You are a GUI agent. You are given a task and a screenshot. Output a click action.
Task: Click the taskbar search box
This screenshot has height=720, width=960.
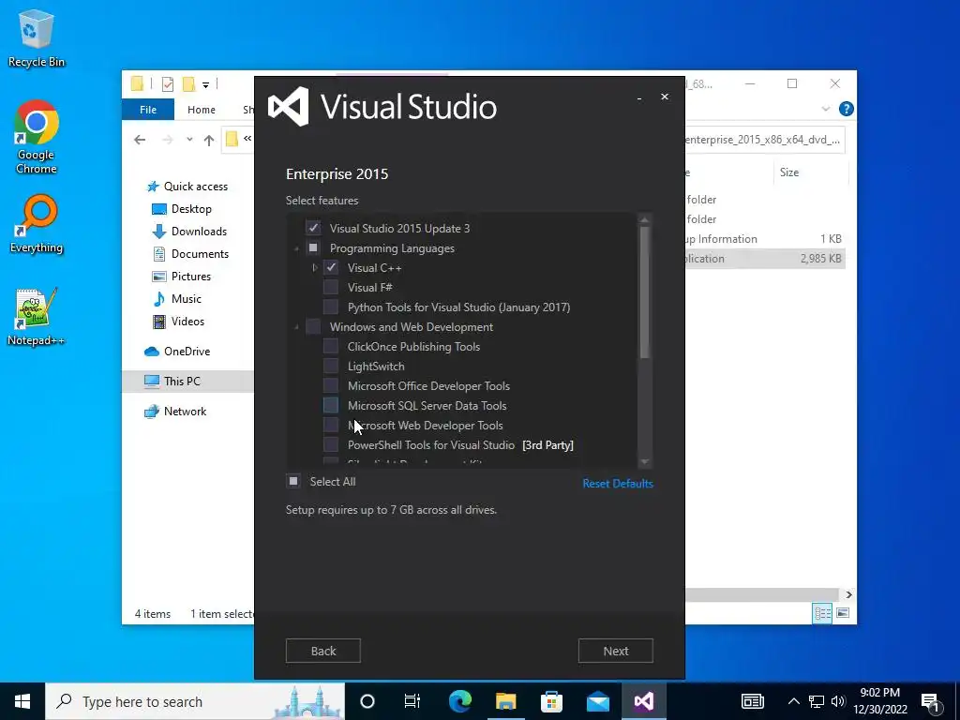pyautogui.click(x=195, y=701)
